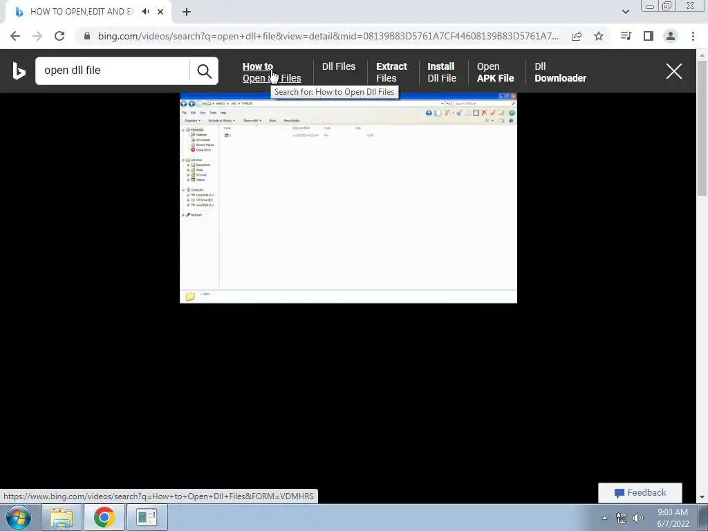Click the Chrome forward arrow

point(37,36)
